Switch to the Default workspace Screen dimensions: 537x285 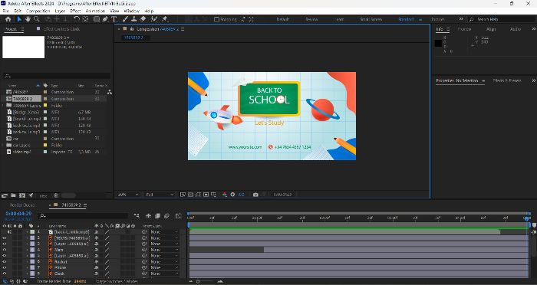283,19
